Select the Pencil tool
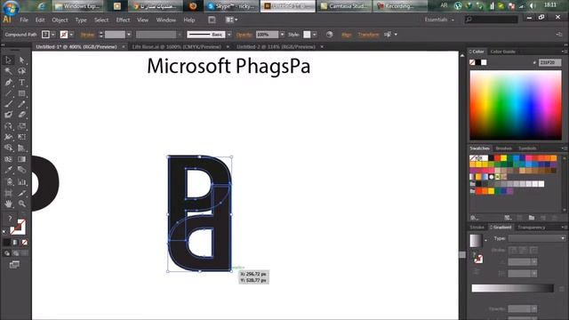The image size is (569, 320). (21, 105)
